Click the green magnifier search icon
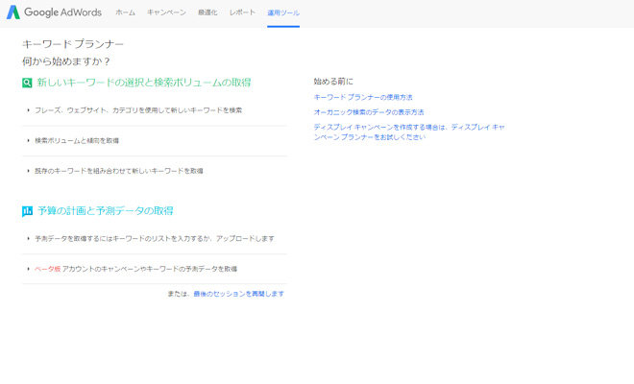 28,83
